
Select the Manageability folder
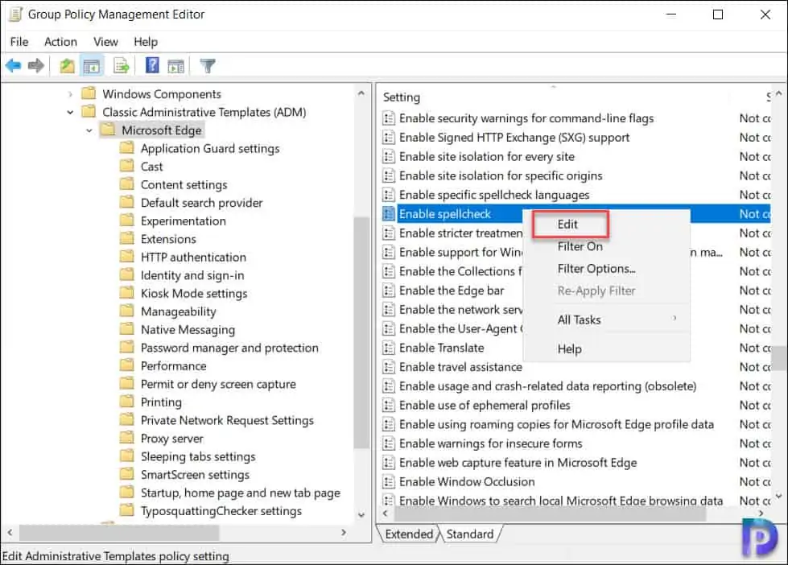179,311
